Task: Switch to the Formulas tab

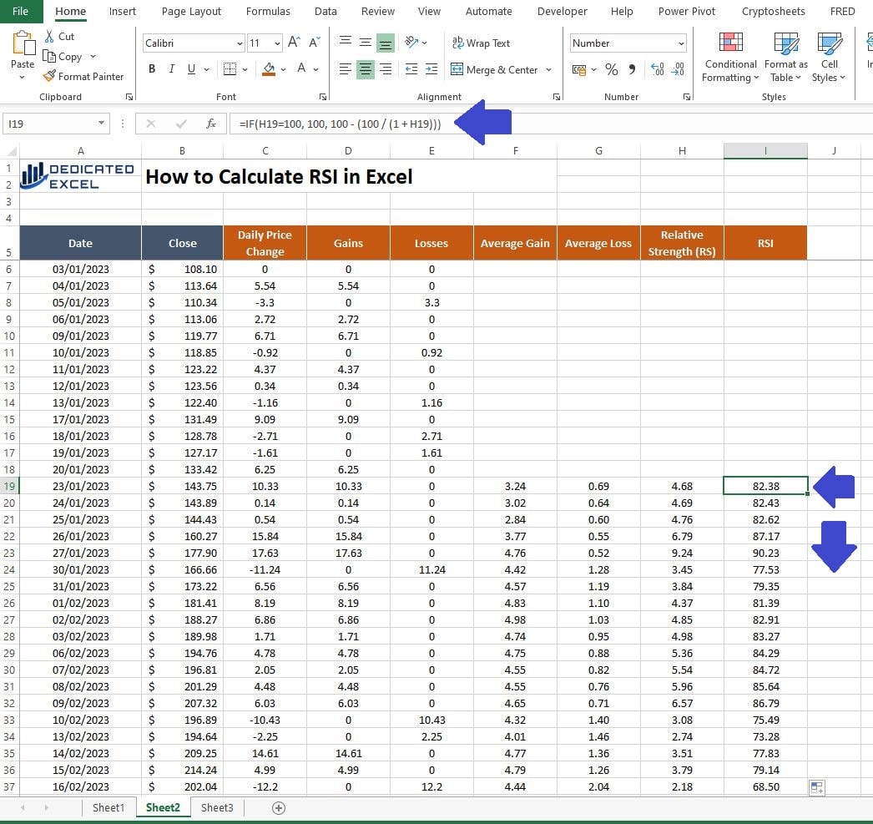Action: point(268,11)
